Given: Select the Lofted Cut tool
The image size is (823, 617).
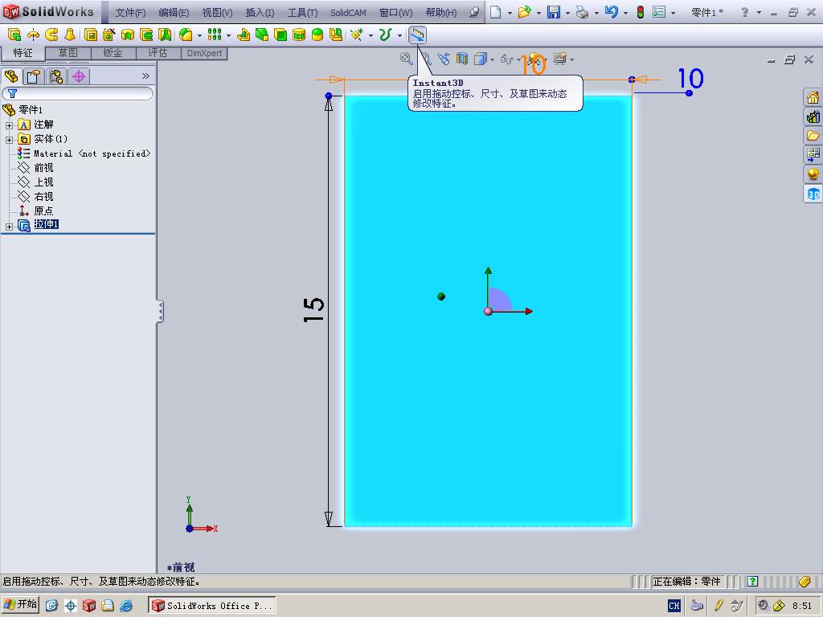Looking at the screenshot, I should [165, 35].
